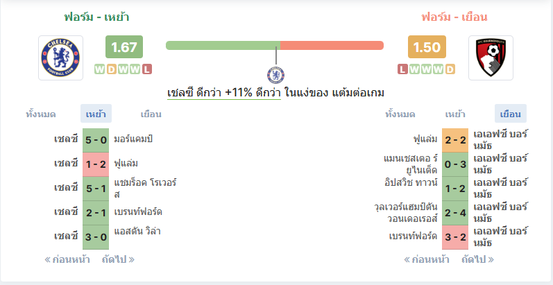Click small Chelsea badge under comparison bar
Screen dimensions: 553x285
pos(275,75)
